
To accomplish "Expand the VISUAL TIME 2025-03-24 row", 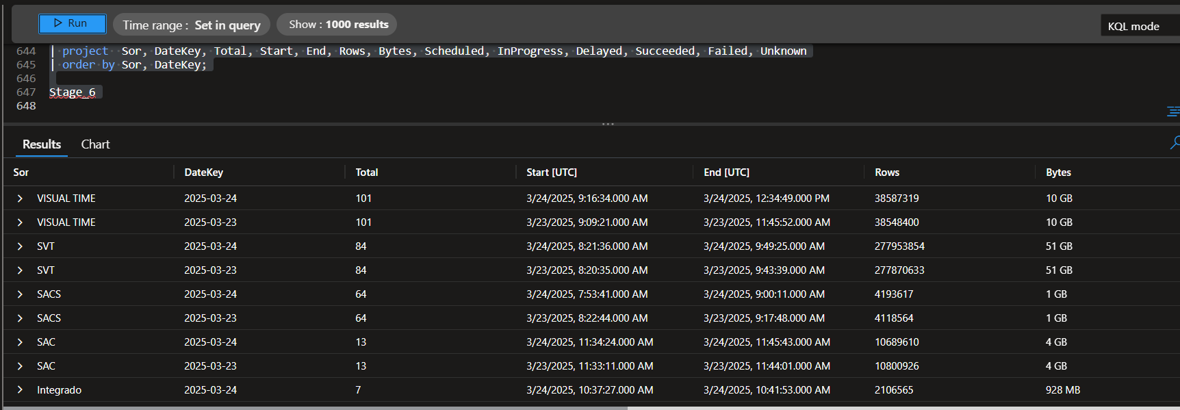I will click(x=20, y=198).
